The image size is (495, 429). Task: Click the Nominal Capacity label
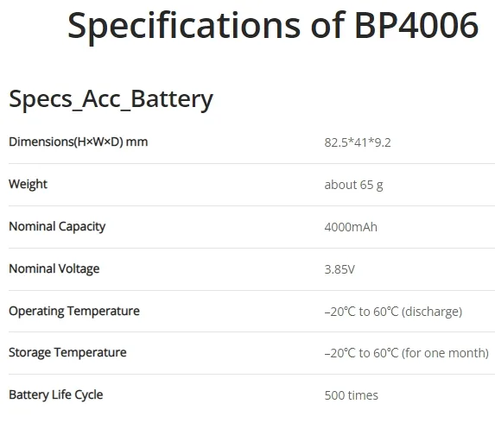click(x=57, y=226)
